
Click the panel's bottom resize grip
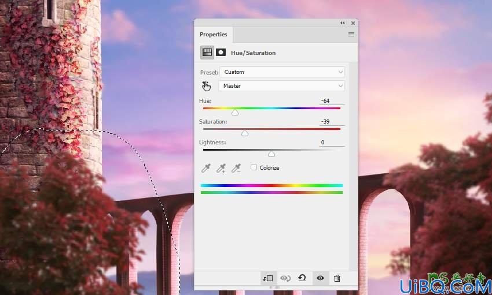tap(276, 287)
